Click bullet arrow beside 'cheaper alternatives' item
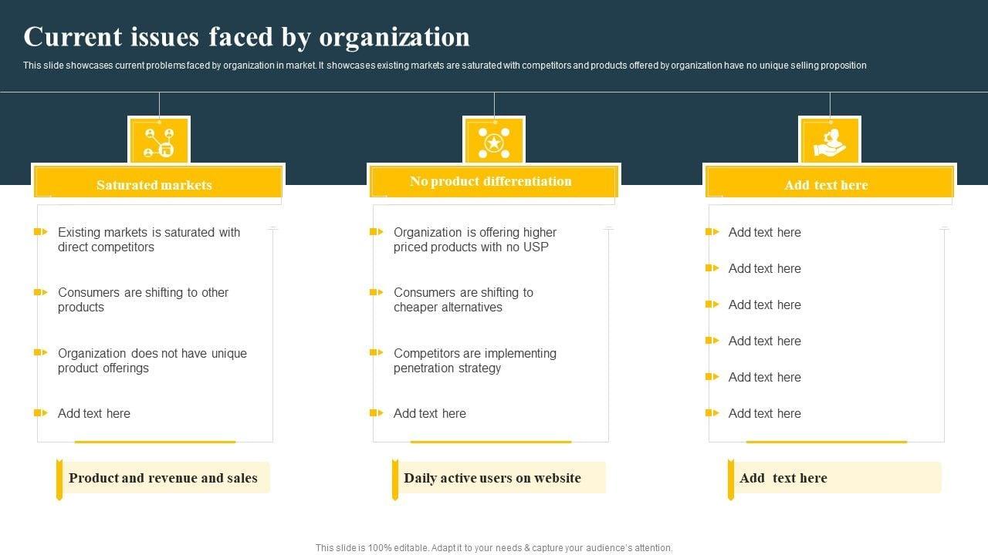The width and height of the screenshot is (988, 555). [x=377, y=292]
